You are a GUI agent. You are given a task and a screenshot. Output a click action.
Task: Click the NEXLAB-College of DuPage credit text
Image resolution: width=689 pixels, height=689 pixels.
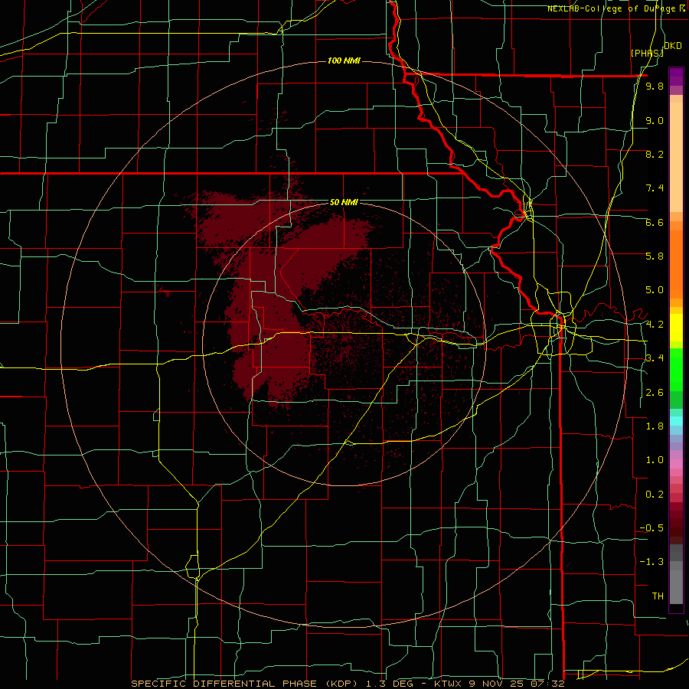(x=616, y=8)
